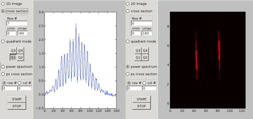
Task: Click col number field below col # in right panel
Action: click(x=149, y=88)
